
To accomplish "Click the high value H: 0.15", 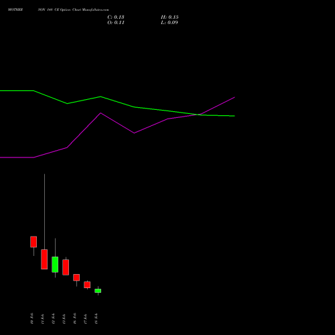I will pos(170,17).
